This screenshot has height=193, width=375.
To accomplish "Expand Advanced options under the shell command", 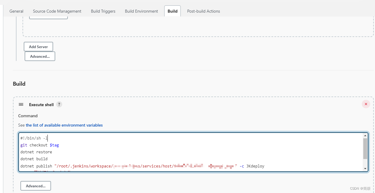I will pyautogui.click(x=36, y=186).
